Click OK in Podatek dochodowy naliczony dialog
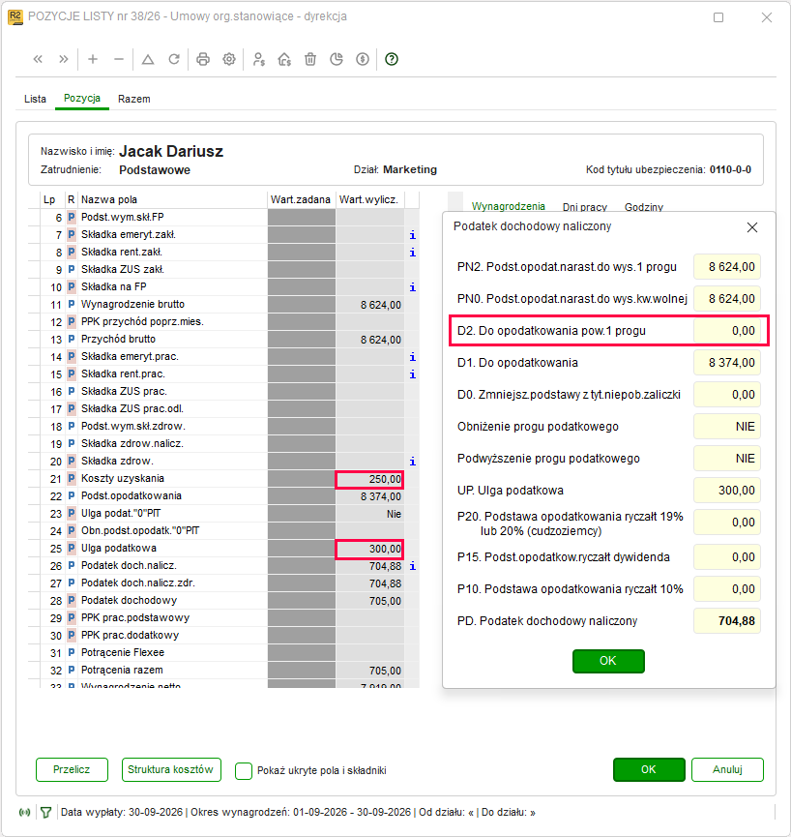 click(x=608, y=662)
